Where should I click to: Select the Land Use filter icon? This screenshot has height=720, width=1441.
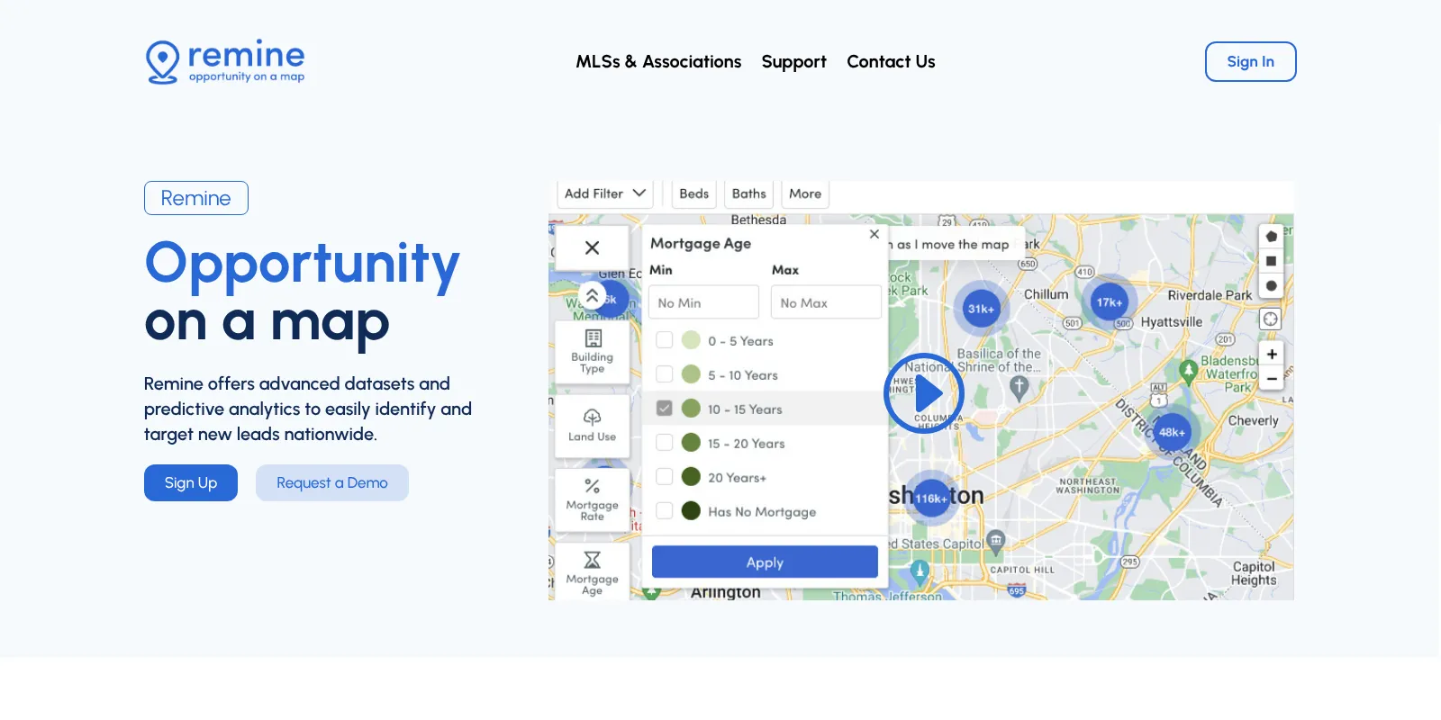point(592,426)
